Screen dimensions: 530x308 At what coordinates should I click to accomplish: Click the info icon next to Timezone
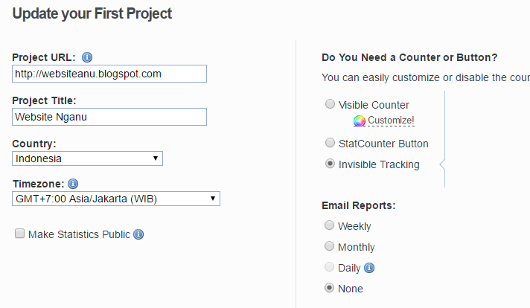(x=73, y=184)
